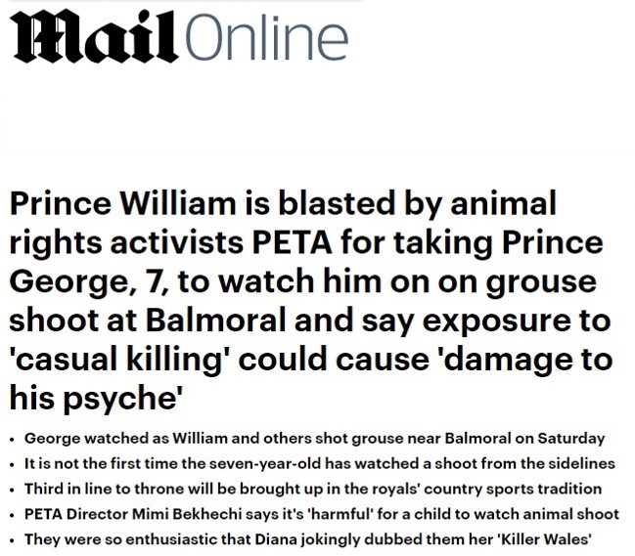635x556 pixels.
Task: Click the 'not the first time' bullet point
Action: (313, 463)
